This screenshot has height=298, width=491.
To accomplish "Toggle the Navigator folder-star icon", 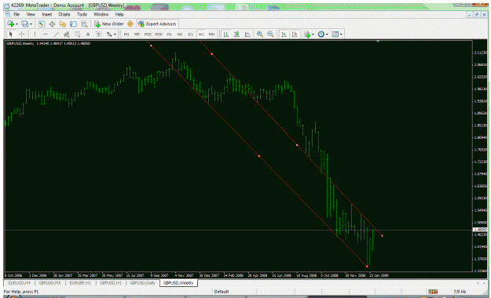I will click(63, 24).
